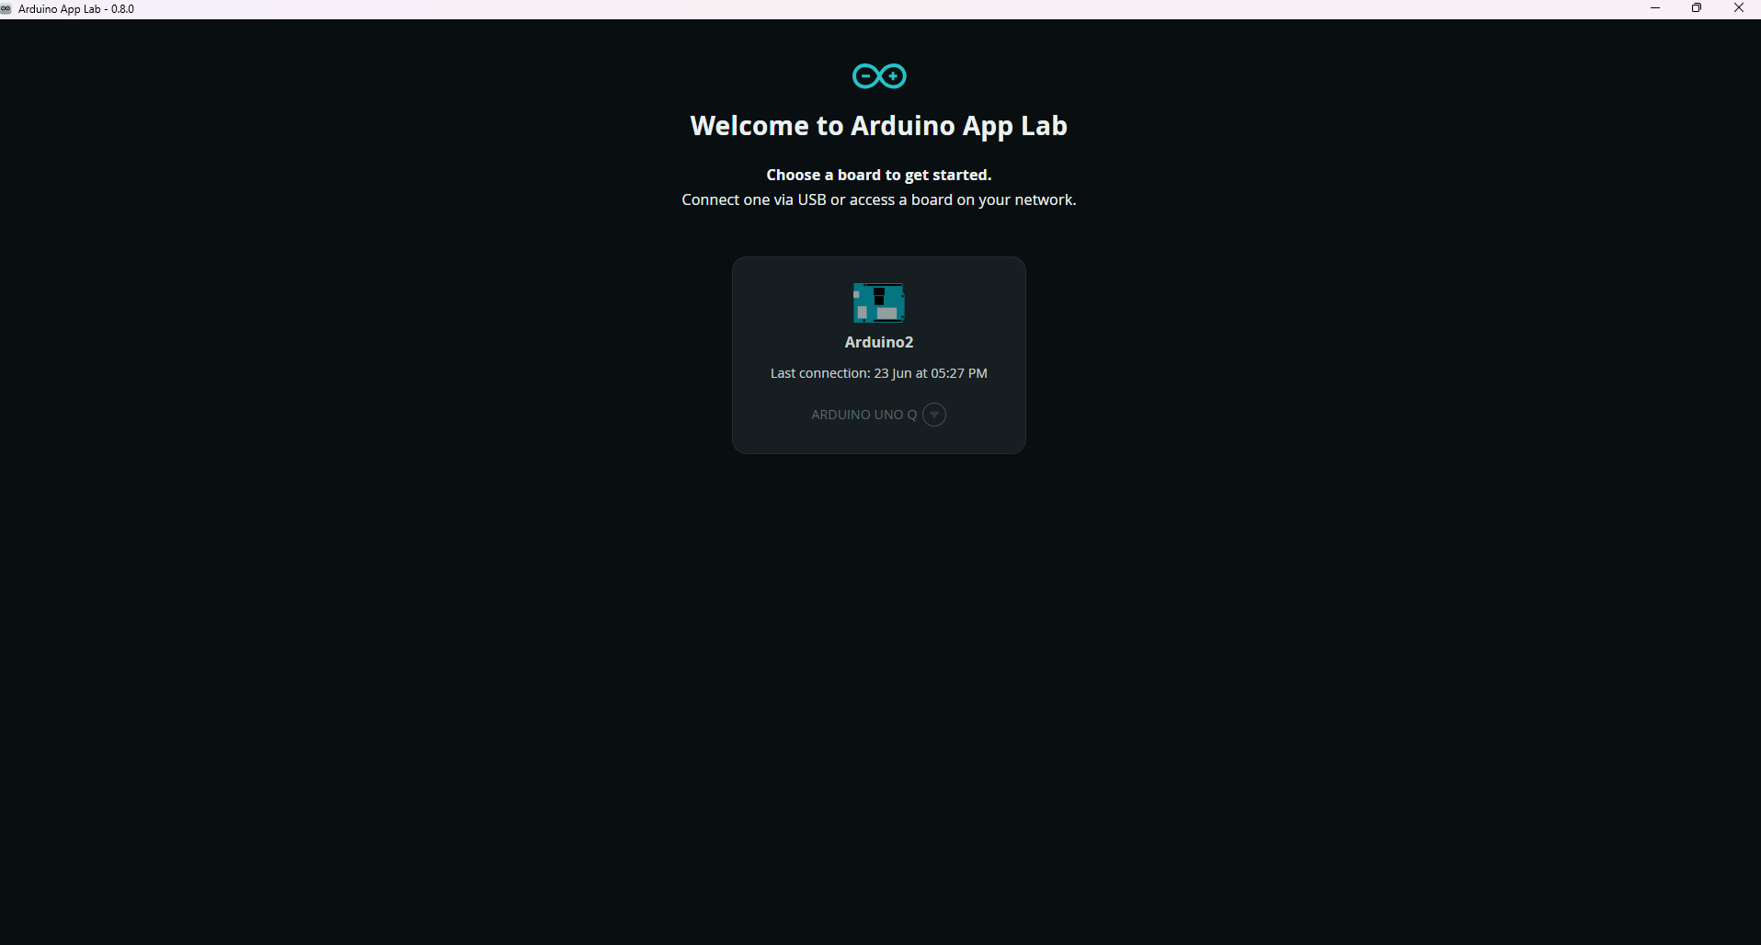Select the Arduino2 board image
Screen dimensions: 1761x945
coord(879,302)
